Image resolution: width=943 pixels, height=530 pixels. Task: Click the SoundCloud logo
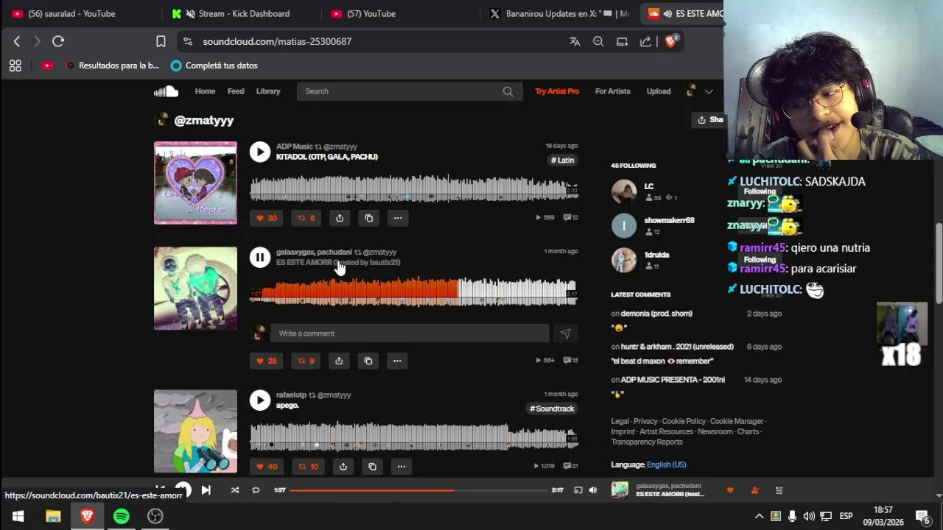(x=166, y=91)
